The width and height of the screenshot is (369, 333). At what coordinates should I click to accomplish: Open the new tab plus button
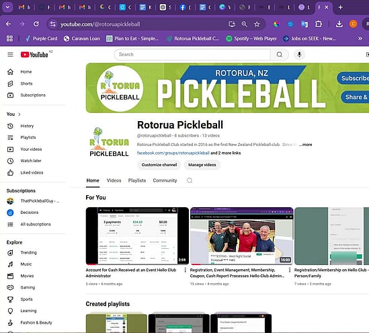point(340,7)
